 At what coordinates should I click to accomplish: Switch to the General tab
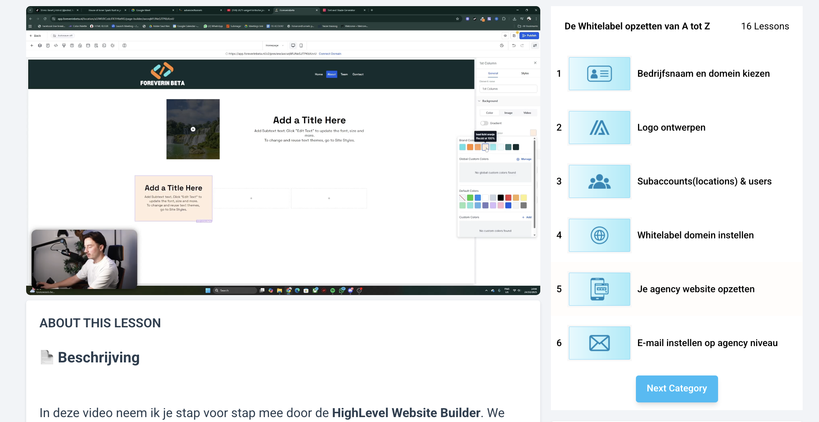[x=493, y=73]
